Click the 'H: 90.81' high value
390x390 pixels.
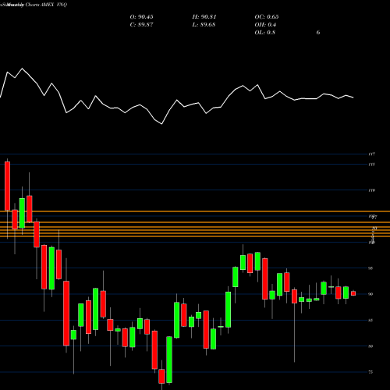[204, 17]
